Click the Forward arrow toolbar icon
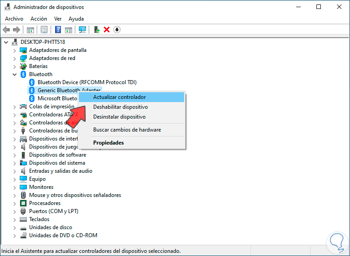Screen dimensions: 350x256 (17, 30)
